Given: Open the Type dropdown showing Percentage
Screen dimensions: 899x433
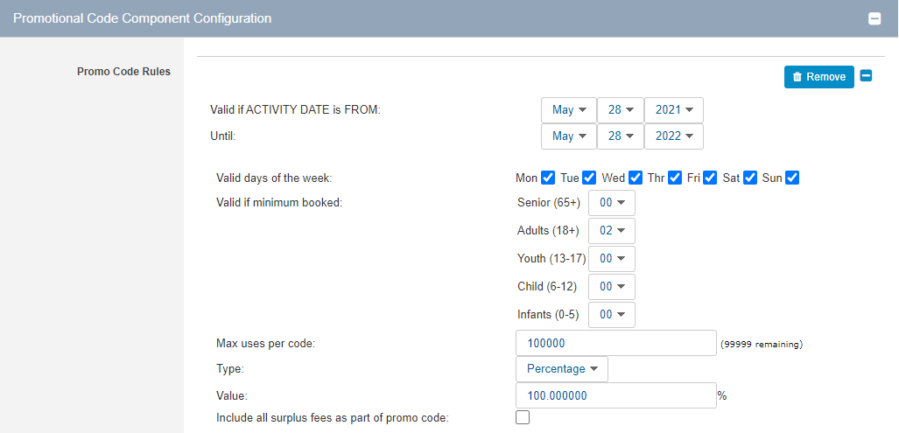Looking at the screenshot, I should click(x=562, y=369).
